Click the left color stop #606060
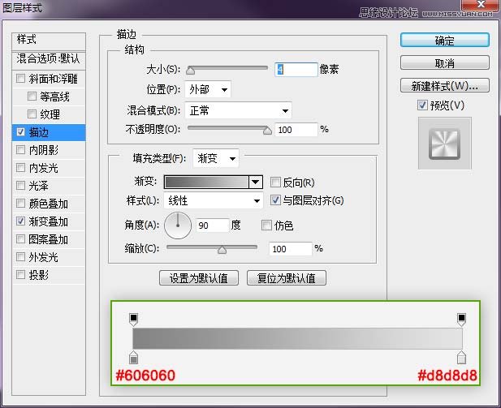 click(x=133, y=358)
